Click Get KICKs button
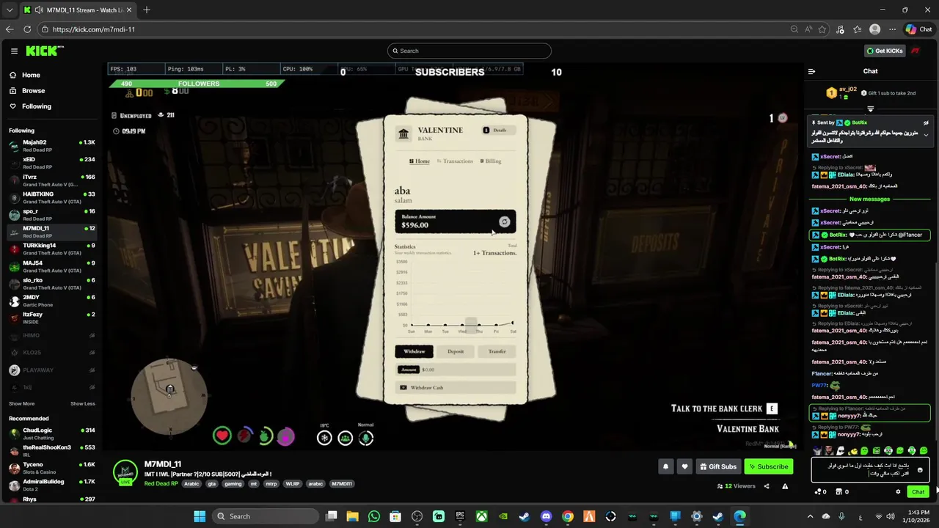The width and height of the screenshot is (939, 528). click(x=885, y=51)
